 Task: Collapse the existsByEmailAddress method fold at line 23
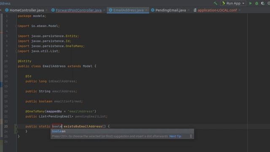click(16, 127)
